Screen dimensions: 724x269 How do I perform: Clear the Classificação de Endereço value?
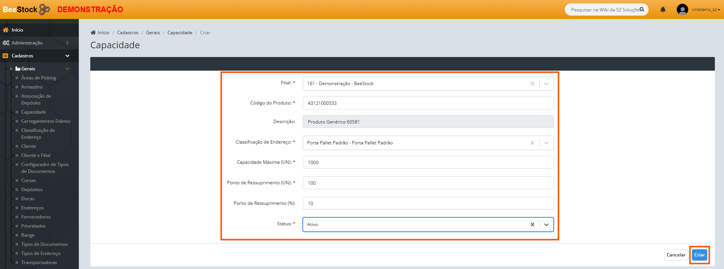(532, 143)
